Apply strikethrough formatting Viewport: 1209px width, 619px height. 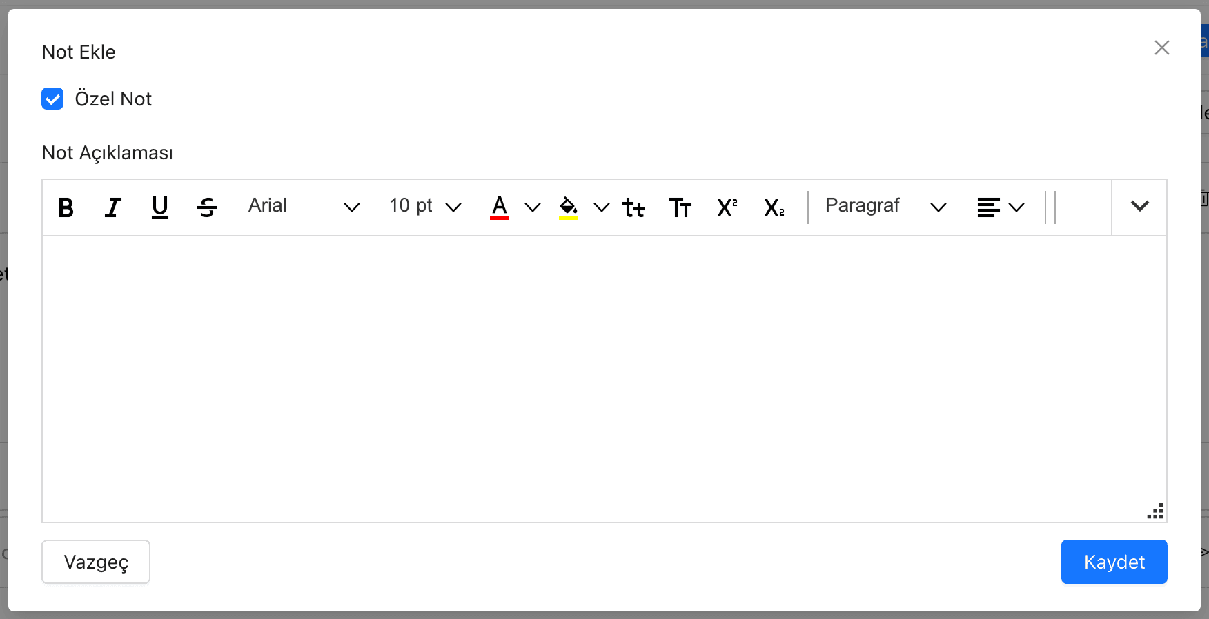pos(207,207)
